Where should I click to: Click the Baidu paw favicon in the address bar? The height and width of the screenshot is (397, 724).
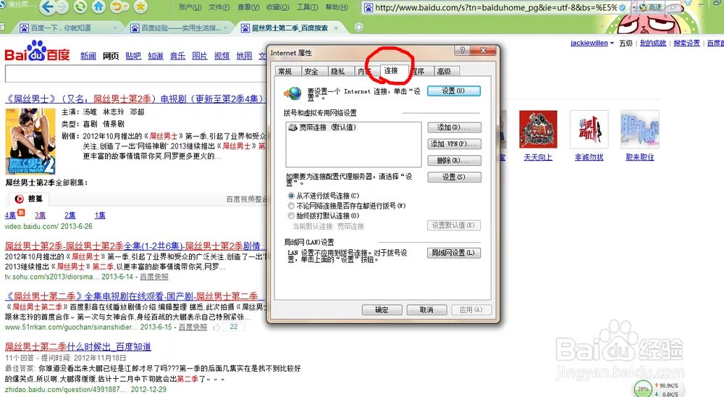pyautogui.click(x=369, y=7)
